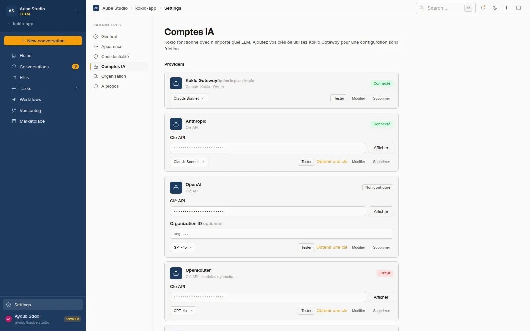Click Modifier for Koklo Gateway
Viewport: 530px width, 331px height.
click(358, 98)
